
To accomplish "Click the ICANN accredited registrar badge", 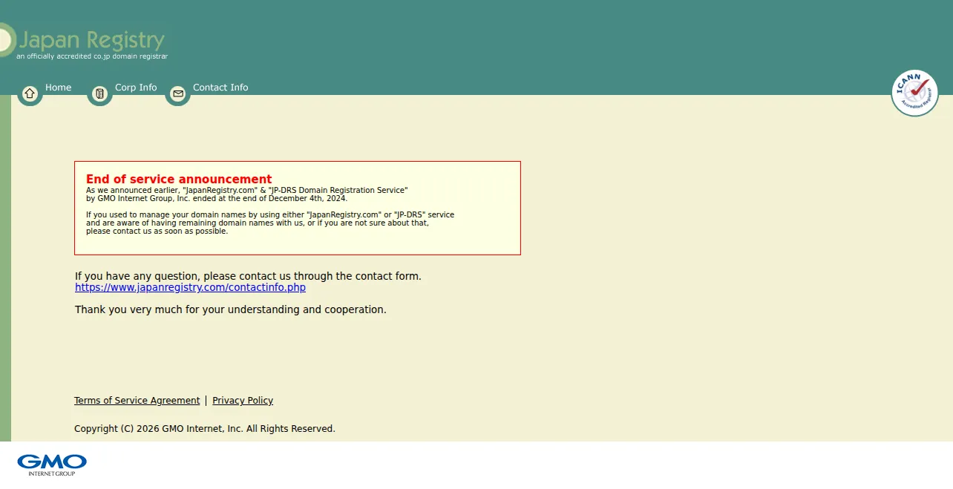I will click(914, 93).
